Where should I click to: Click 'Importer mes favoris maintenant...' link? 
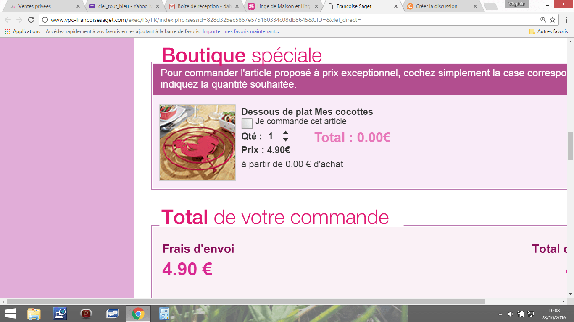(240, 31)
